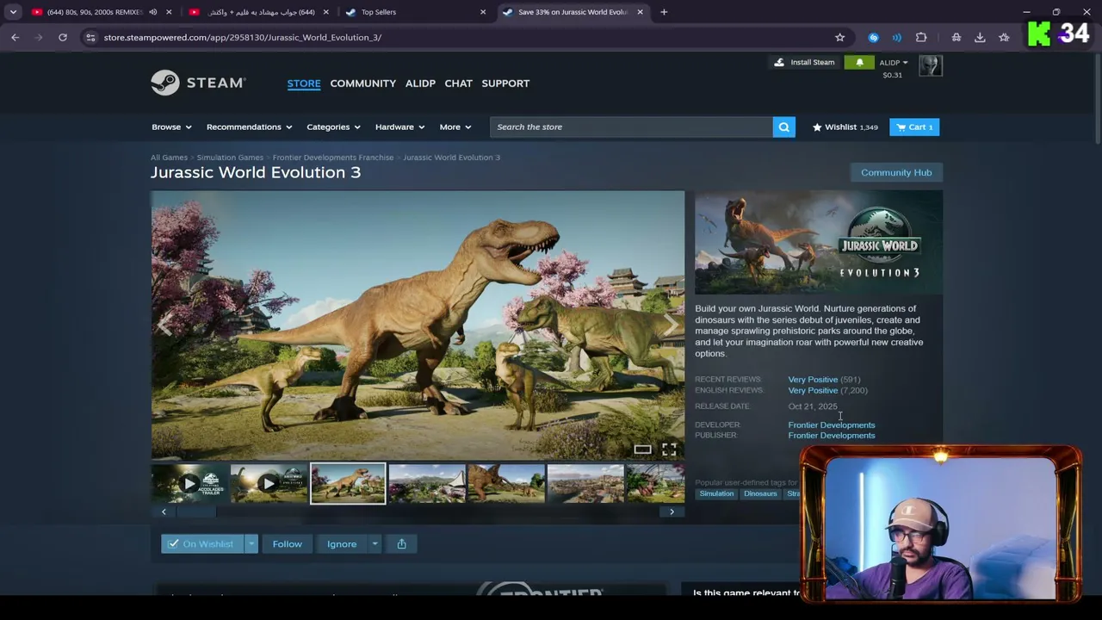Expand the Ignore options dropdown arrow
Screen dimensions: 1102x620
click(x=375, y=544)
